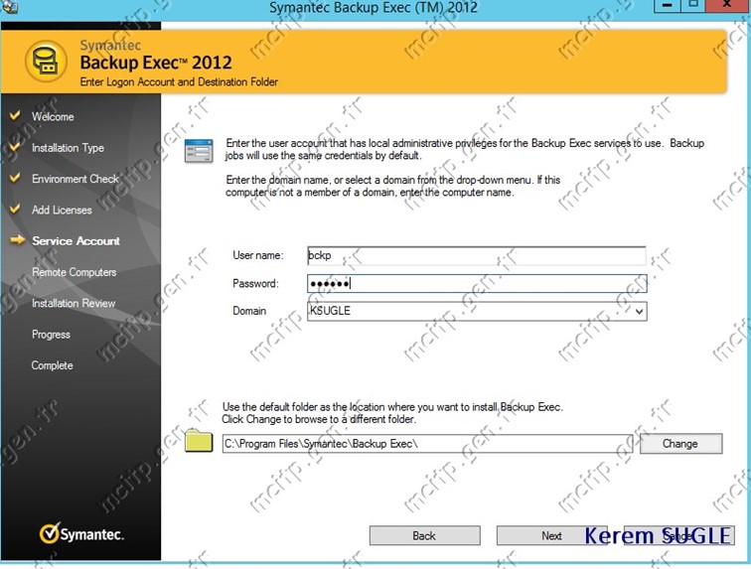Select the Service Account step
751x569 pixels.
click(75, 241)
